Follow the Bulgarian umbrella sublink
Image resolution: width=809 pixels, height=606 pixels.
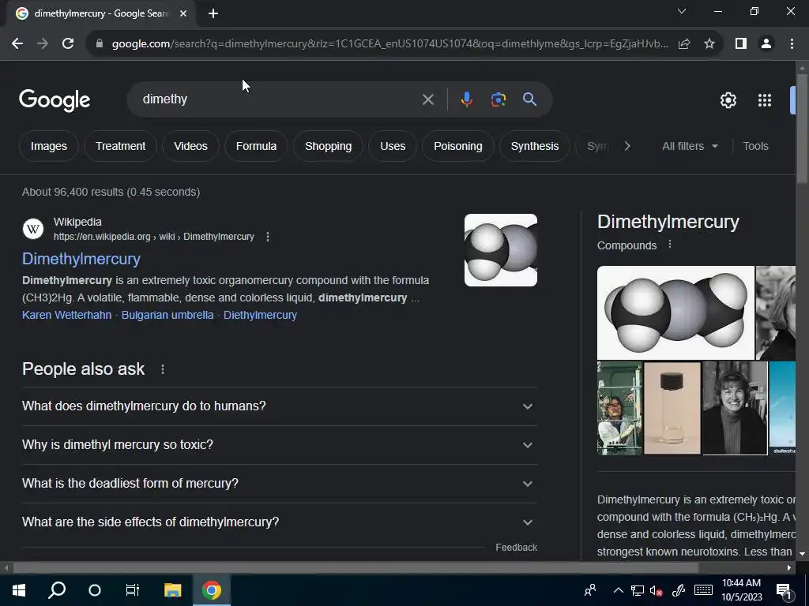pos(167,315)
